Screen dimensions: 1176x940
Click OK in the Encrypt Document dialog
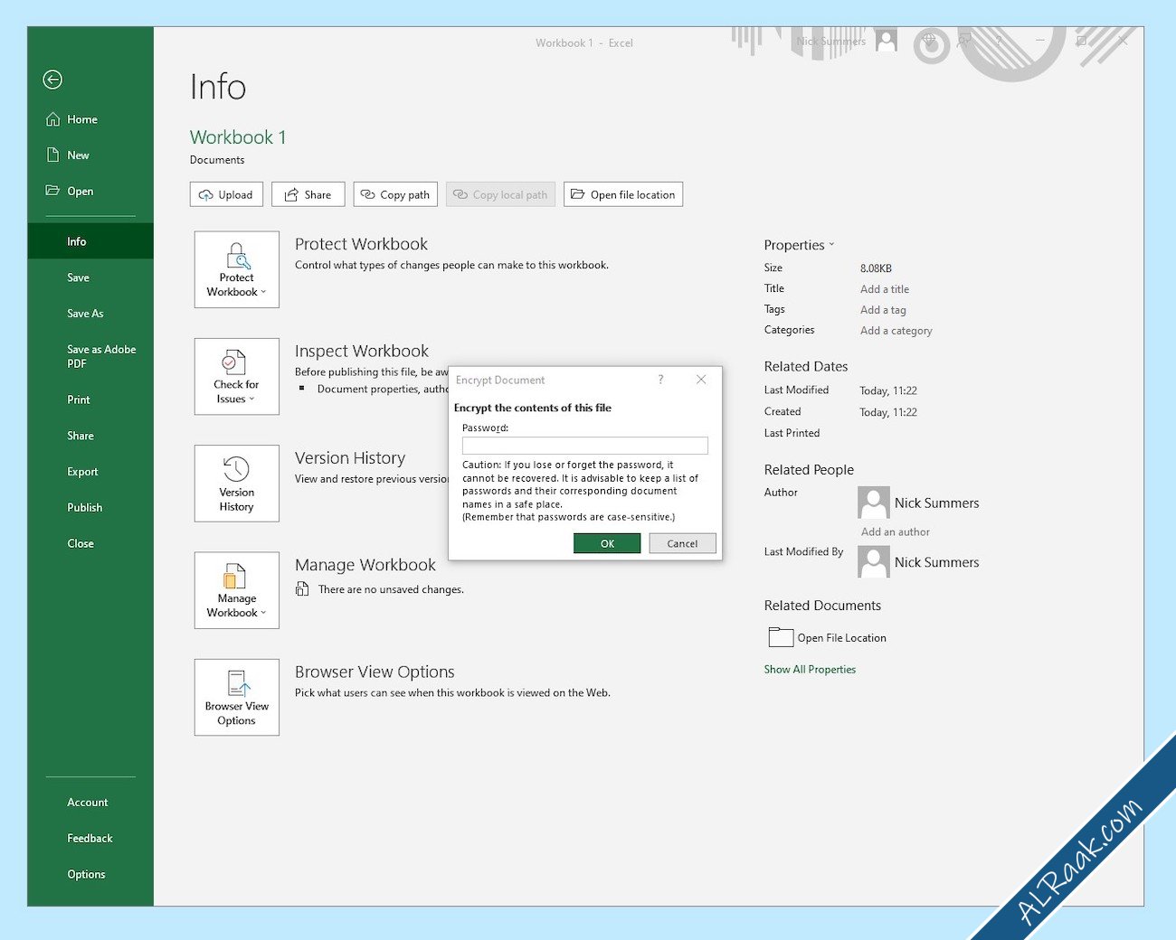tap(607, 543)
